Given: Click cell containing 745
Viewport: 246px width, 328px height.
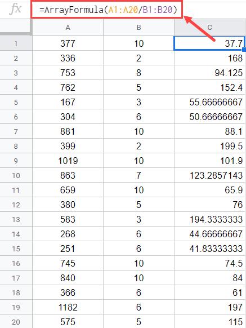Looking at the screenshot, I should pyautogui.click(x=68, y=263).
